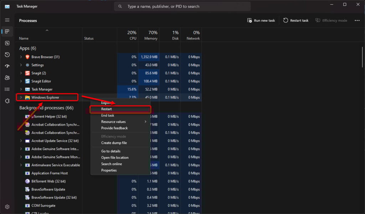Click the process list vertical scrollbar

(362, 57)
